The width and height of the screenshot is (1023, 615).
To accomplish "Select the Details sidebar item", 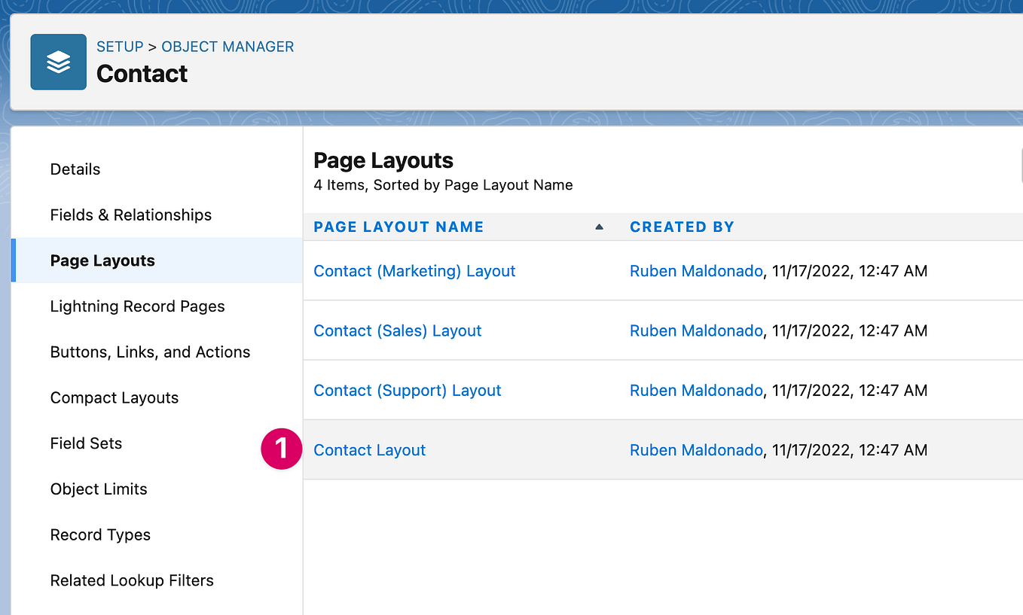I will click(x=75, y=169).
